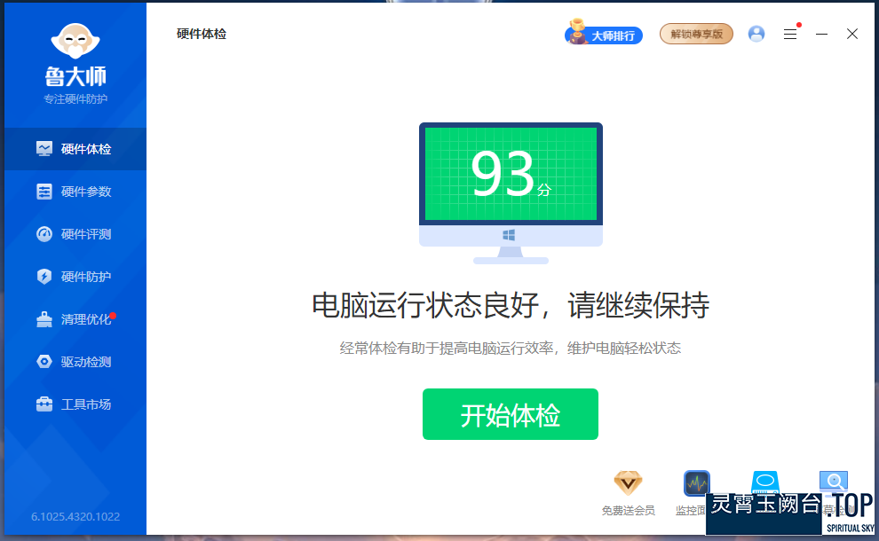Open the 工具市场 tool market
The height and width of the screenshot is (541, 879).
pyautogui.click(x=75, y=404)
